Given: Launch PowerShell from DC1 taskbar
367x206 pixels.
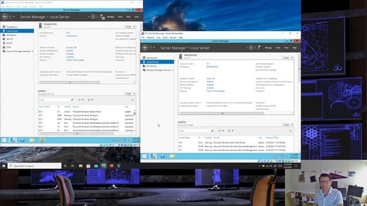Looking at the screenshot, I should [22, 140].
